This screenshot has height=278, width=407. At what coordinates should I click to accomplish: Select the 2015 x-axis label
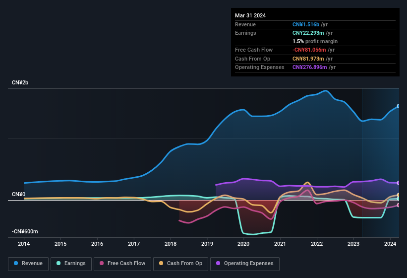point(60,244)
